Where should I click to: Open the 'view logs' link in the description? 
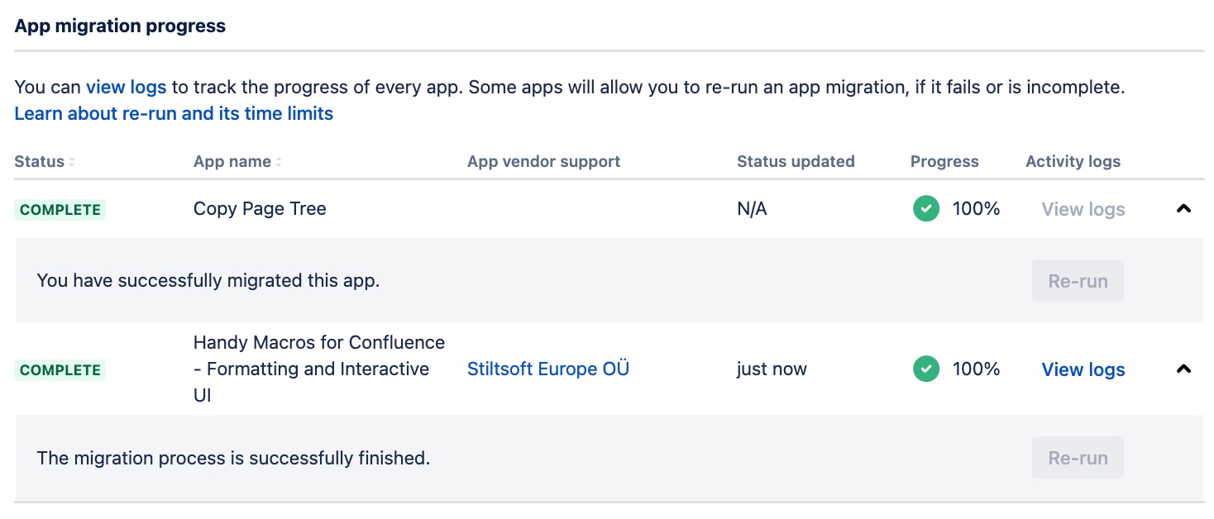127,87
